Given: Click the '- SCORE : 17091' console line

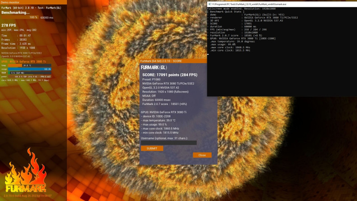Looking at the screenshot, I should pos(229,24).
